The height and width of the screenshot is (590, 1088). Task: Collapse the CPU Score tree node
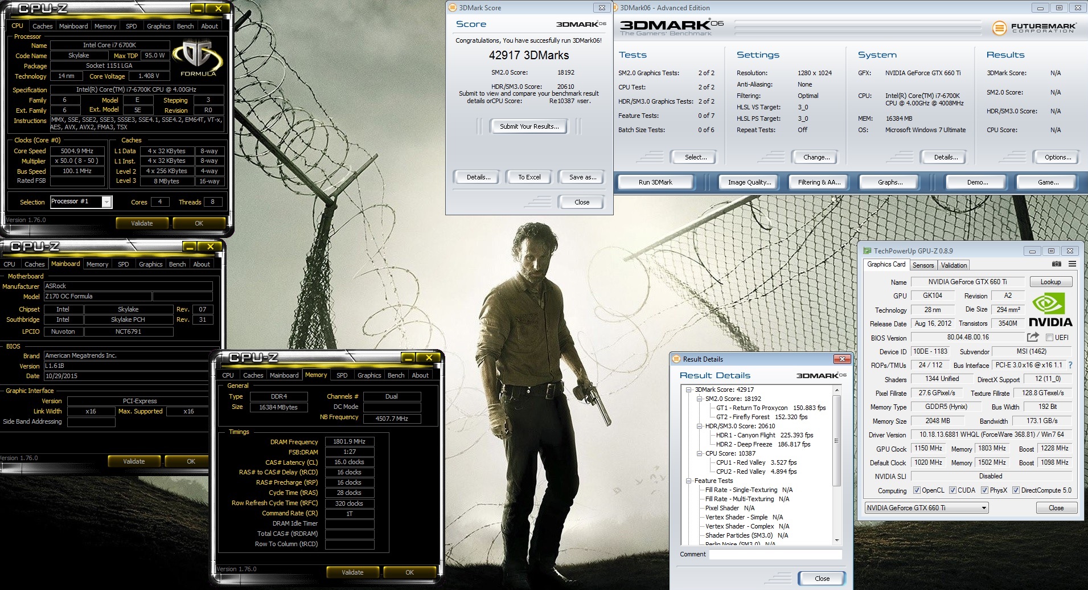click(x=699, y=453)
